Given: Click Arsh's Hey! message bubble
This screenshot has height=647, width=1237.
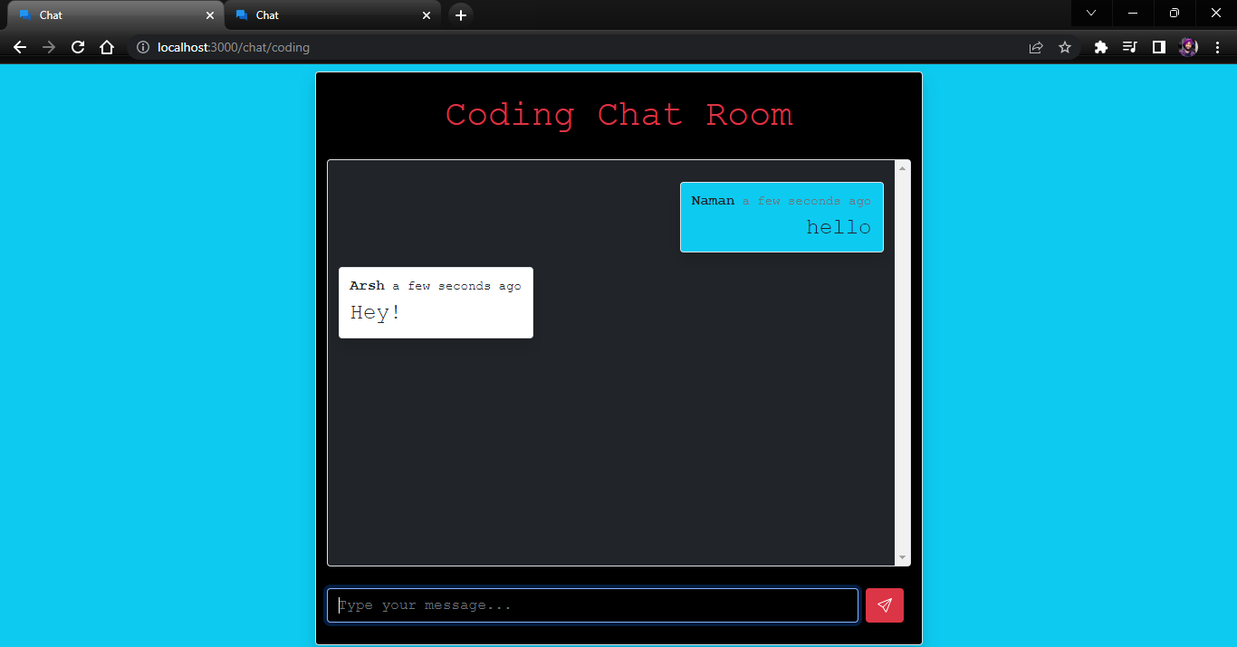Looking at the screenshot, I should (436, 302).
